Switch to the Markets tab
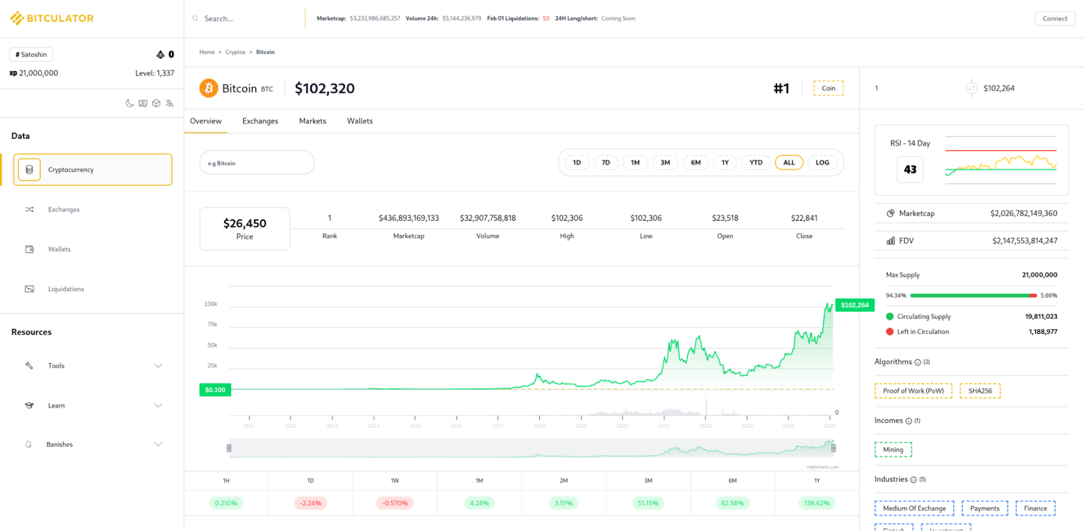 coord(312,121)
